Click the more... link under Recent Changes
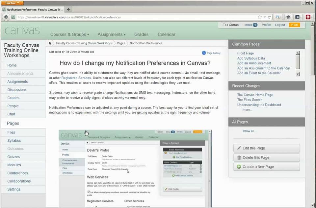The width and height of the screenshot is (316, 208). [x=247, y=110]
